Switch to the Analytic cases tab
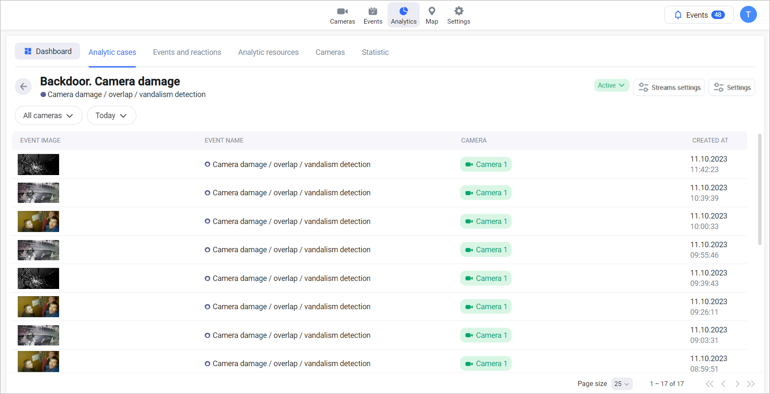Viewport: 770px width, 394px height. 112,52
